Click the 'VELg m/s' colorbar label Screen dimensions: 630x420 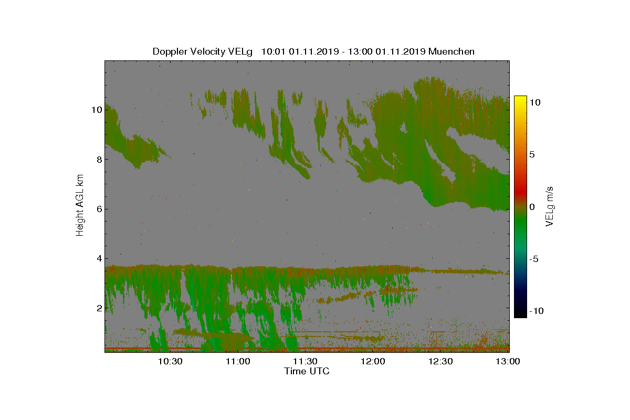coord(549,206)
